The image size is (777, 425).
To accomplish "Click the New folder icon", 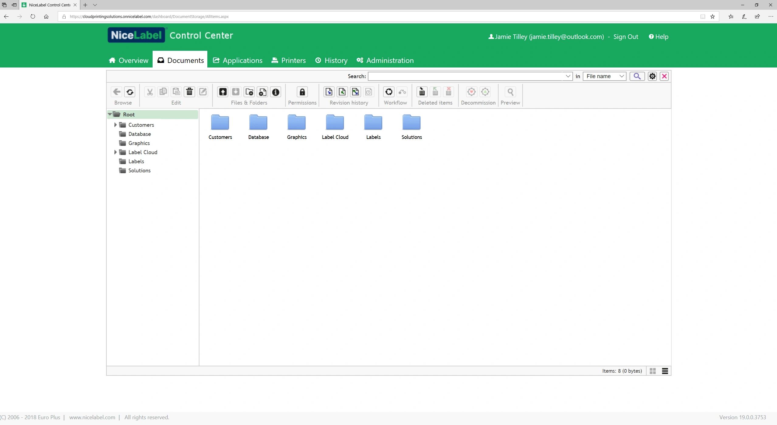I will click(x=249, y=92).
